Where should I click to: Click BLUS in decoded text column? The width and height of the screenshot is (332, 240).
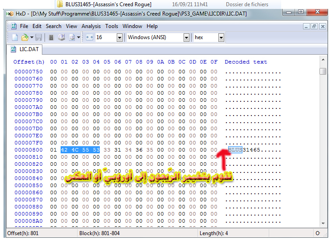click(x=235, y=150)
